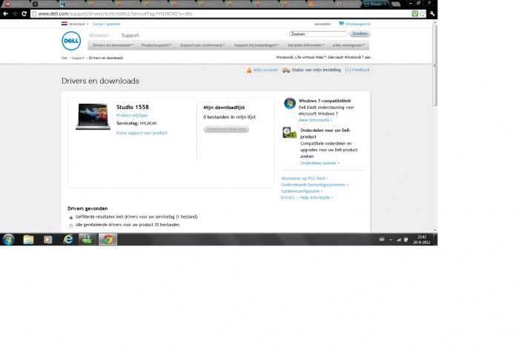519x349 pixels.
Task: Select all related drivers (35 bestanden)
Action: [71, 225]
